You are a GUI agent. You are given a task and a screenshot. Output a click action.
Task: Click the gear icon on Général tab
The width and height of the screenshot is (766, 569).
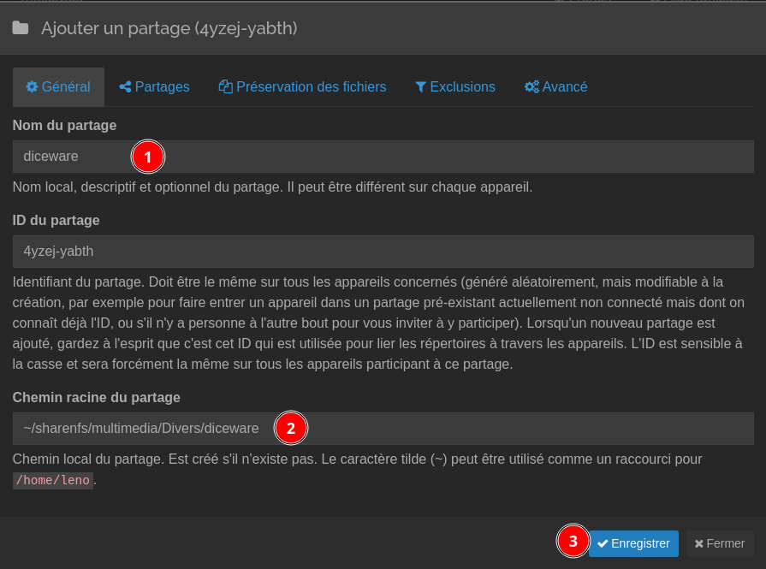point(32,86)
